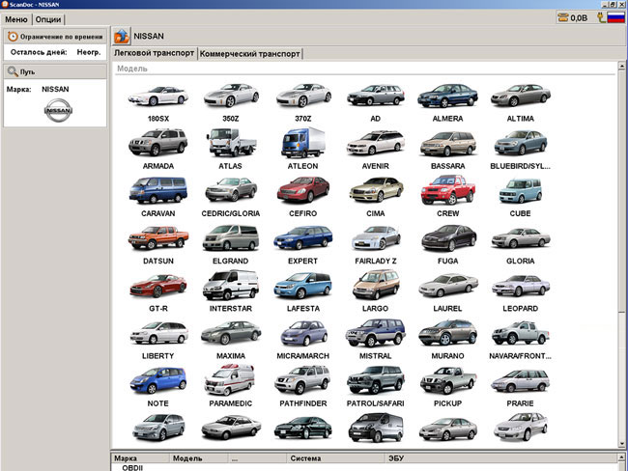Screen dimensions: 628x471
Task: Click the Ограничение по времени button
Action: tap(54, 37)
